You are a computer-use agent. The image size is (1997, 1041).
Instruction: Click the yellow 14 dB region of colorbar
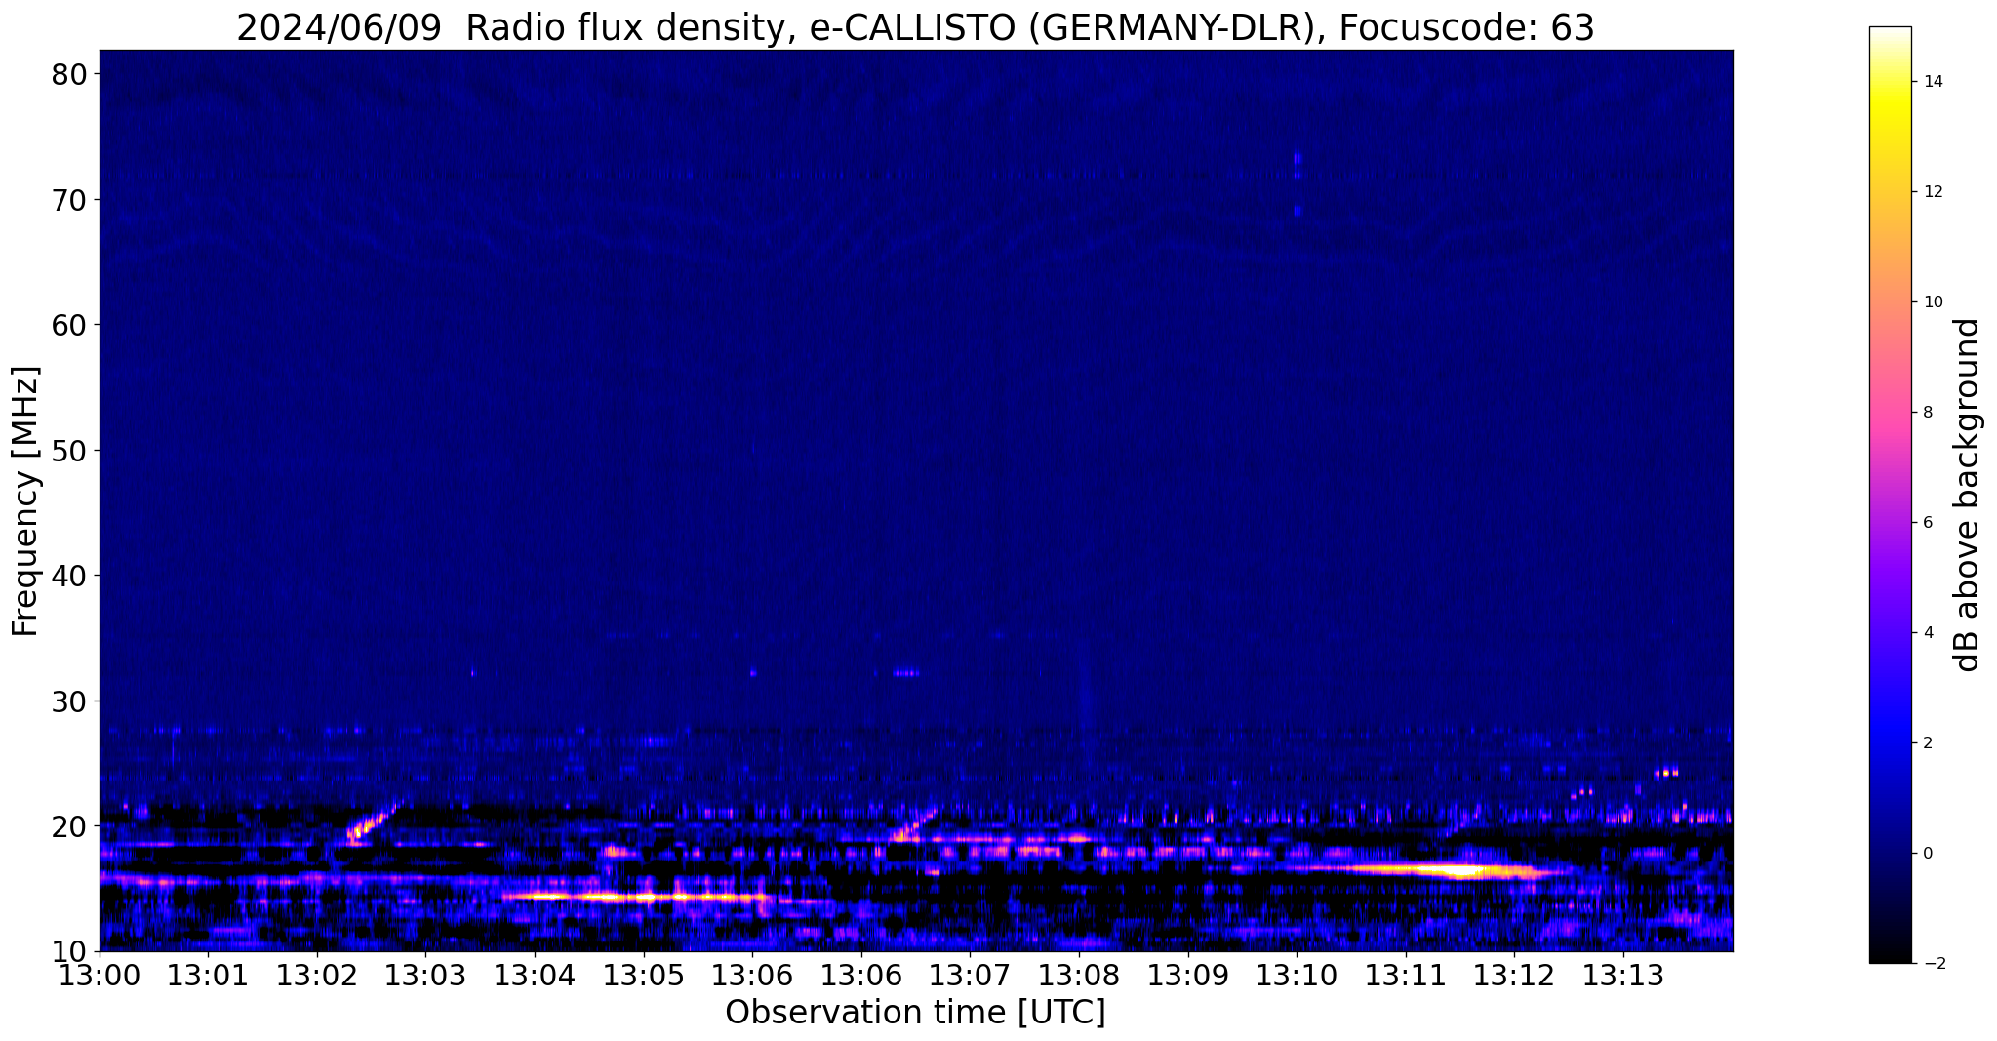(x=1890, y=82)
